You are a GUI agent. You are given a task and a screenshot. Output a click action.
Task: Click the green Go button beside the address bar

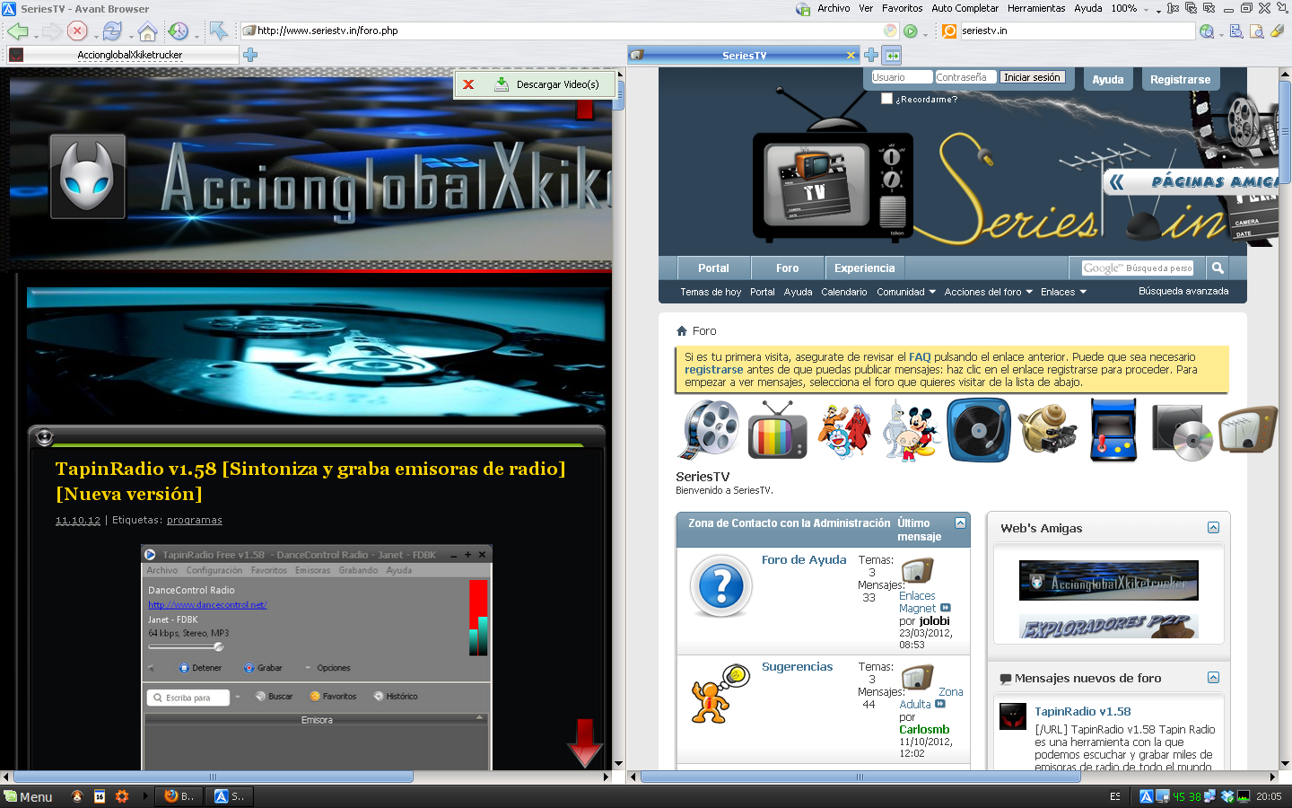(x=911, y=31)
